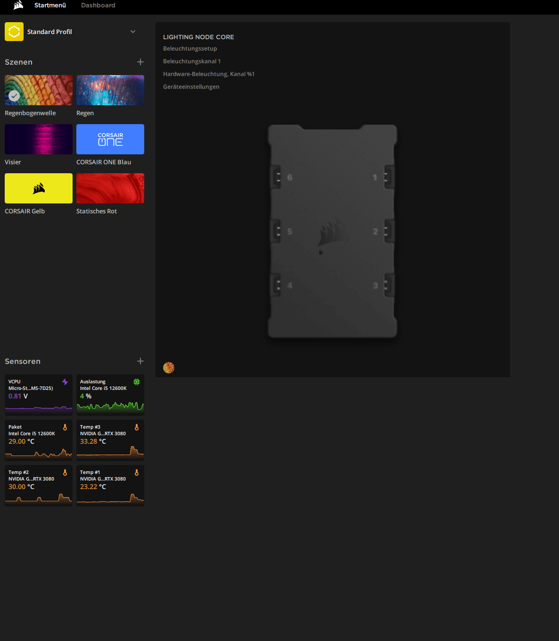Click the Corsair sails logo in header
Image resolution: width=559 pixels, height=641 pixels.
(x=18, y=5)
